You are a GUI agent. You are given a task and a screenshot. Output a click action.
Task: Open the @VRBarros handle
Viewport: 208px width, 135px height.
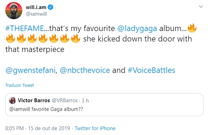click(x=65, y=100)
